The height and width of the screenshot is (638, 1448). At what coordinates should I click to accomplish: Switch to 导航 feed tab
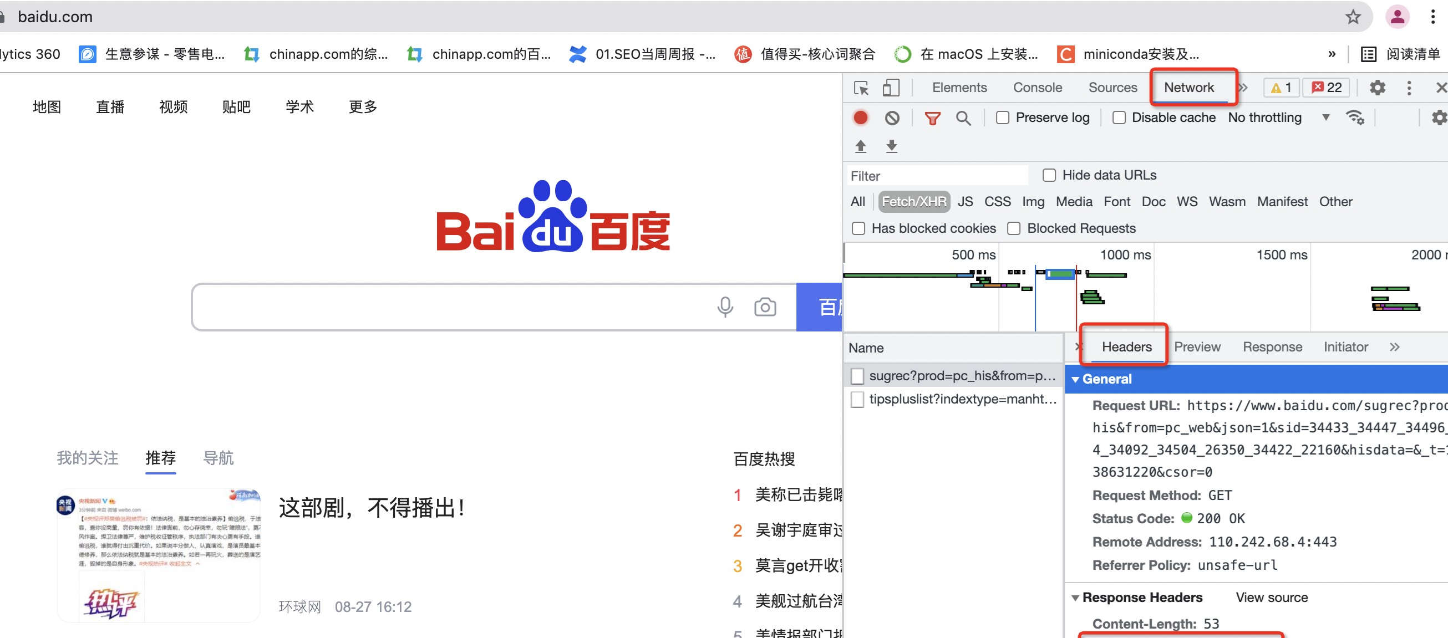tap(218, 458)
